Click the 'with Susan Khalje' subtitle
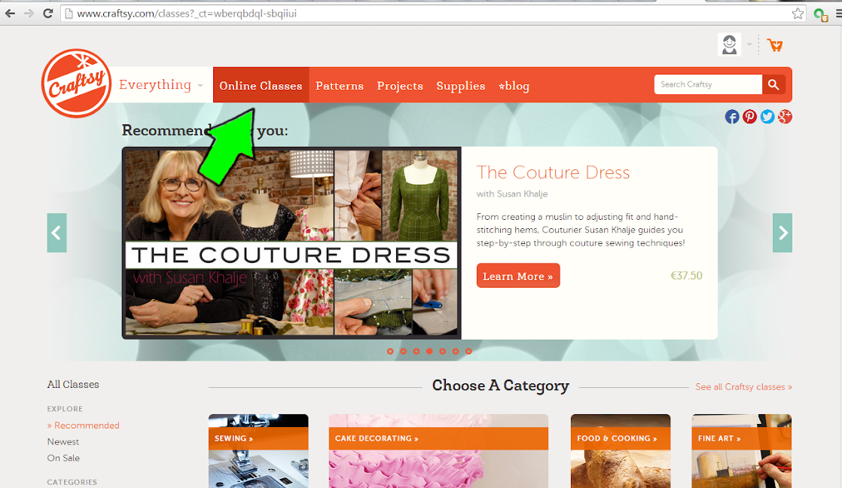 click(512, 194)
